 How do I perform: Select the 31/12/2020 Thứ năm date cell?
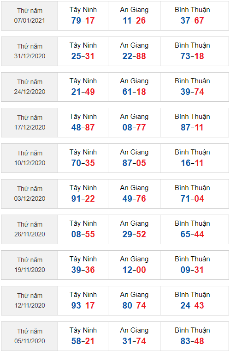coord(29,51)
